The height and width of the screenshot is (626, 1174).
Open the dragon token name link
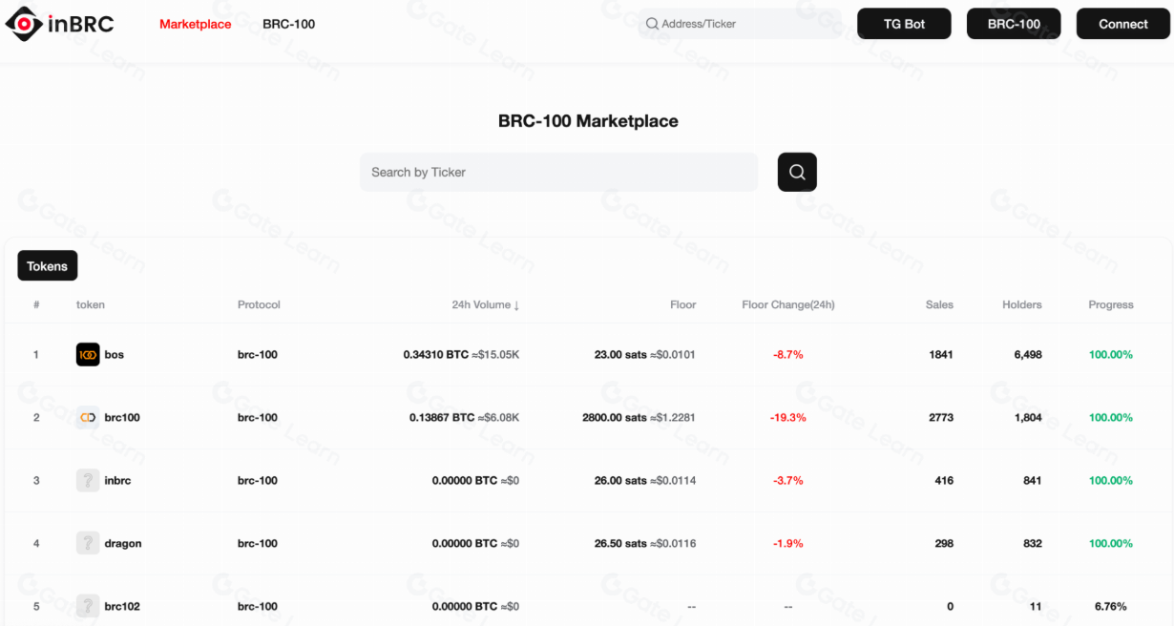coord(123,544)
